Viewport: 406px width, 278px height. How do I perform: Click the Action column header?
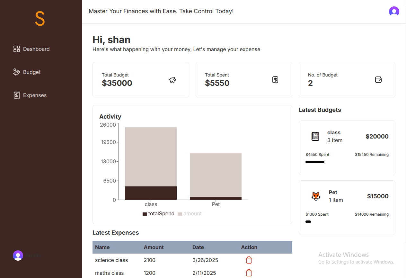[249, 247]
